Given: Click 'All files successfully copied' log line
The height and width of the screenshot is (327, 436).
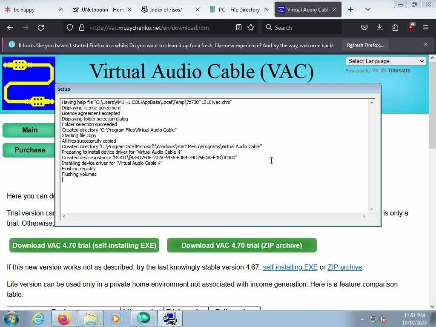Looking at the screenshot, I should coord(89,141).
